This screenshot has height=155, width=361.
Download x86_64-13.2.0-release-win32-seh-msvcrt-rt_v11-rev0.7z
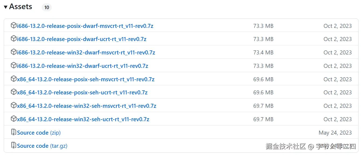(86, 106)
